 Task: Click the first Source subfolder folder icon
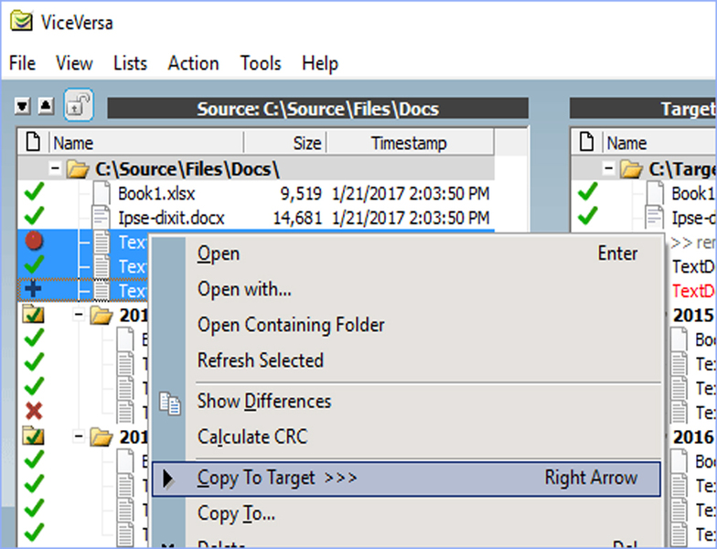tap(101, 315)
